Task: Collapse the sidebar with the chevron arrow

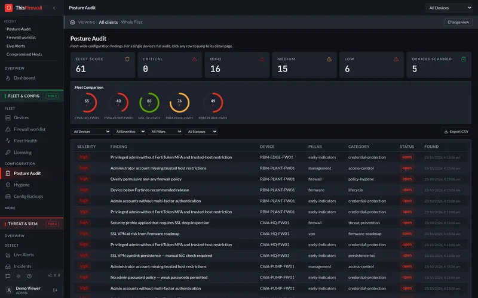Action: 54,8
